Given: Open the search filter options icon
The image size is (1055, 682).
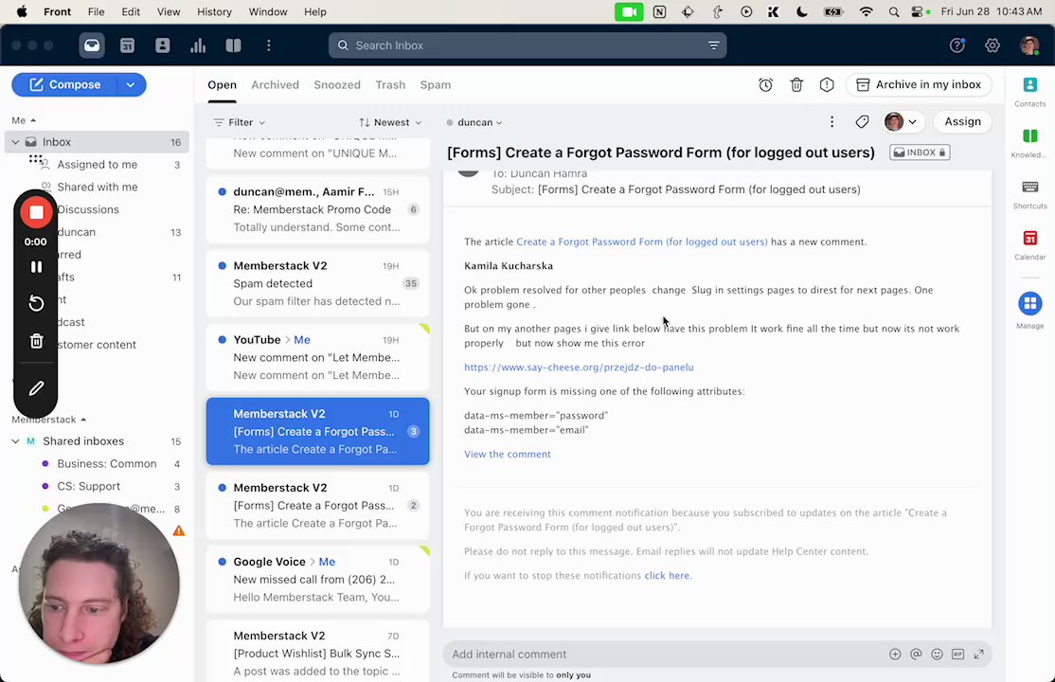Looking at the screenshot, I should click(x=713, y=45).
